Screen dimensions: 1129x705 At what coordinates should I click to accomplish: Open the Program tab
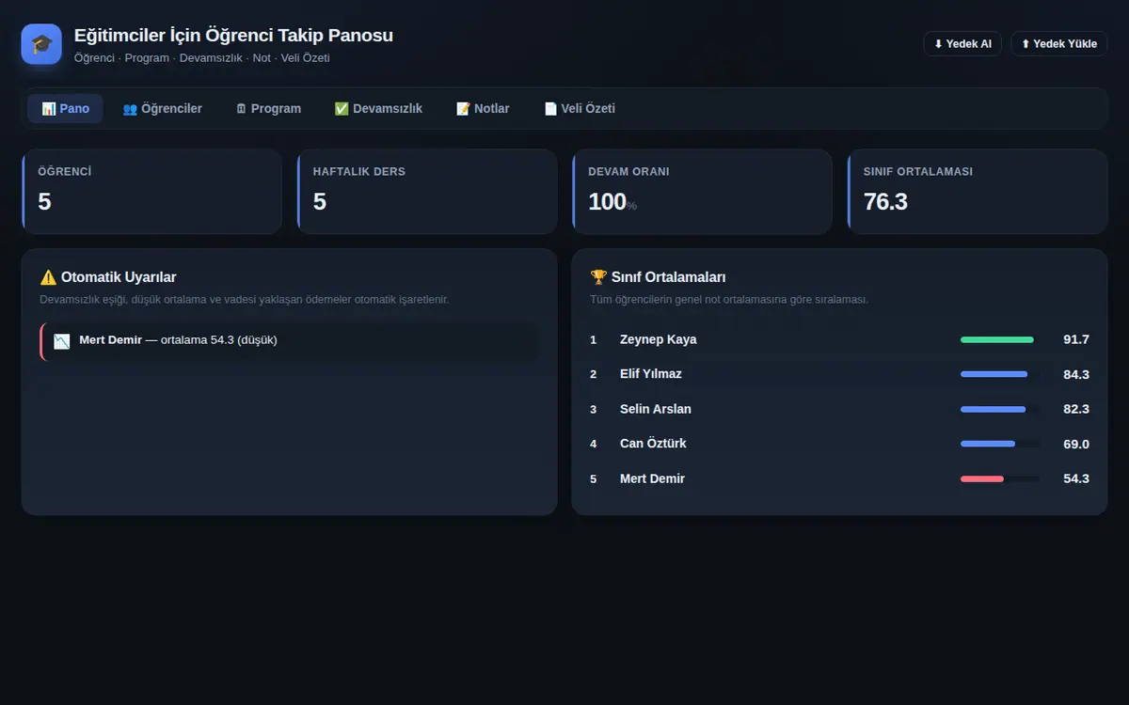point(268,109)
